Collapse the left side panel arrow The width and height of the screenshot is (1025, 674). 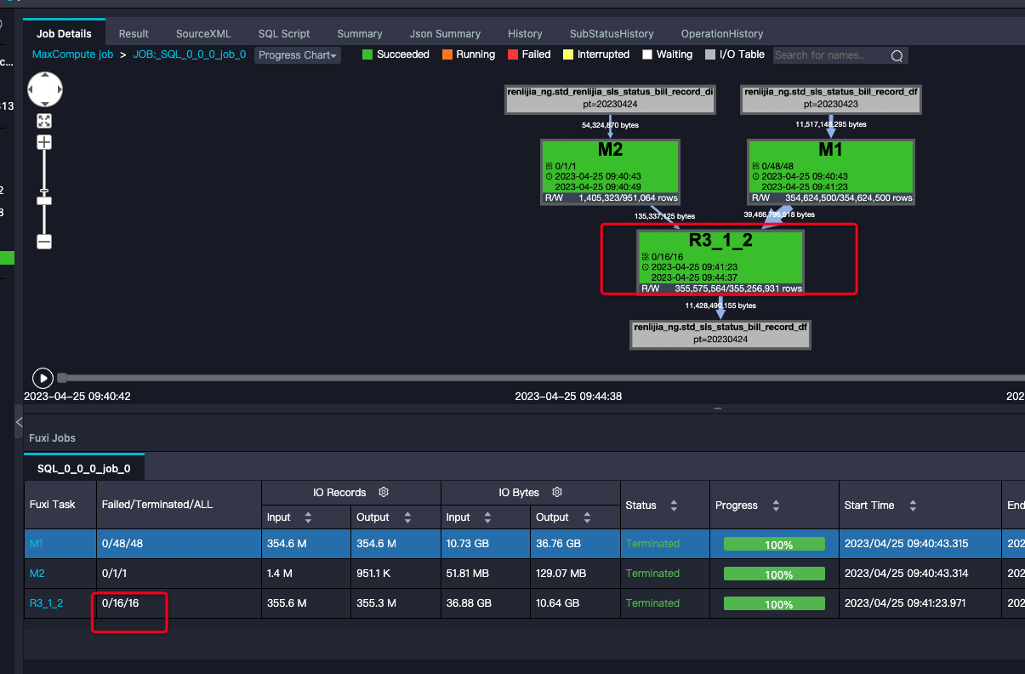point(19,422)
